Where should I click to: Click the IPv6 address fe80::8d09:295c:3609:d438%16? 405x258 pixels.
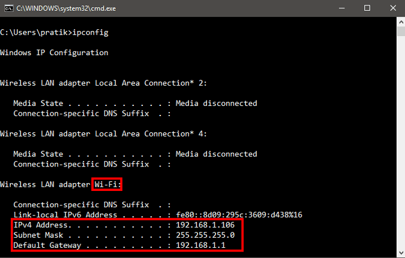[x=239, y=215]
